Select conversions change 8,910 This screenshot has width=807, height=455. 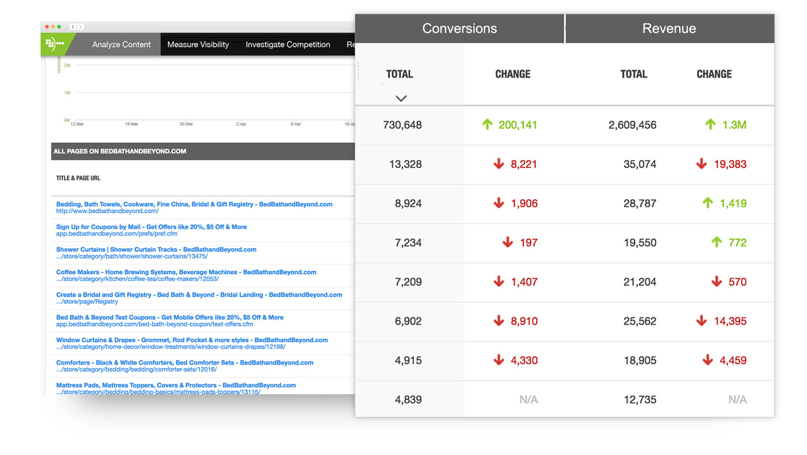pos(524,321)
